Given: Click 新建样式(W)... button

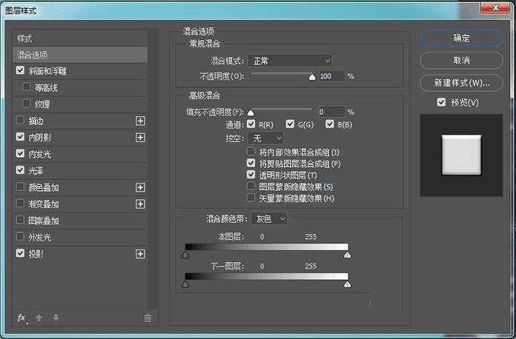Looking at the screenshot, I should (x=461, y=83).
